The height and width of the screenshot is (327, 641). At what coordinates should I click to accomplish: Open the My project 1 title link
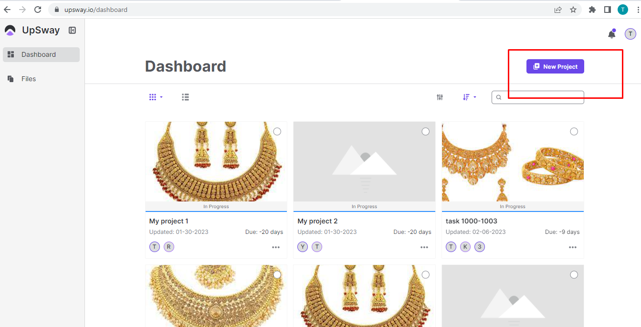[x=169, y=222]
